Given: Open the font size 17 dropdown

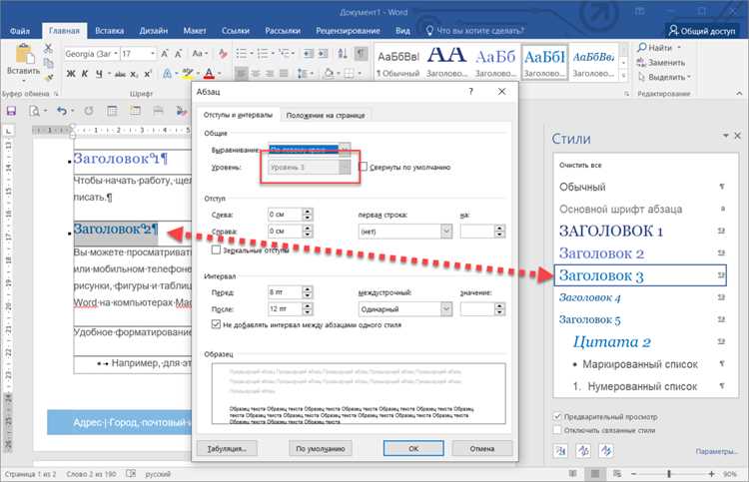Looking at the screenshot, I should (x=153, y=54).
